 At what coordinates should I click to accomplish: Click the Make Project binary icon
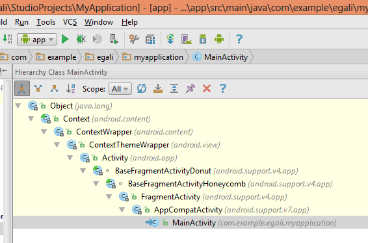point(7,38)
